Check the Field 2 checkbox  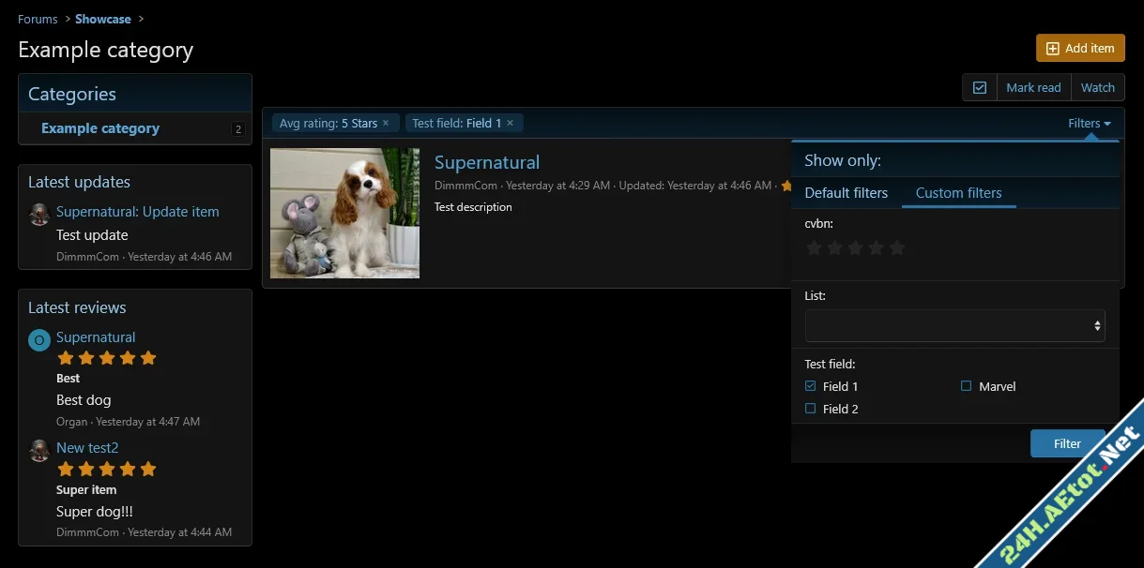pos(810,408)
